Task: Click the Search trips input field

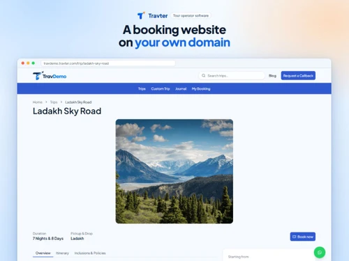Action: 232,76
